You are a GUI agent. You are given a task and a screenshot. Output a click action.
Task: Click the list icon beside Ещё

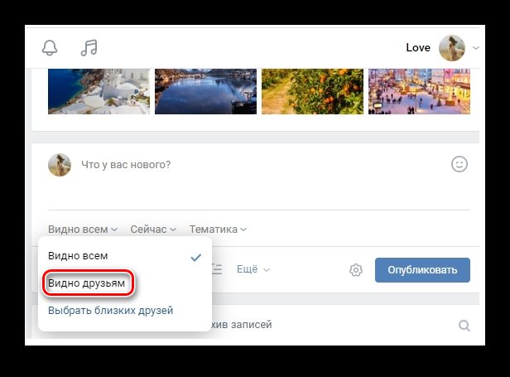pyautogui.click(x=217, y=269)
